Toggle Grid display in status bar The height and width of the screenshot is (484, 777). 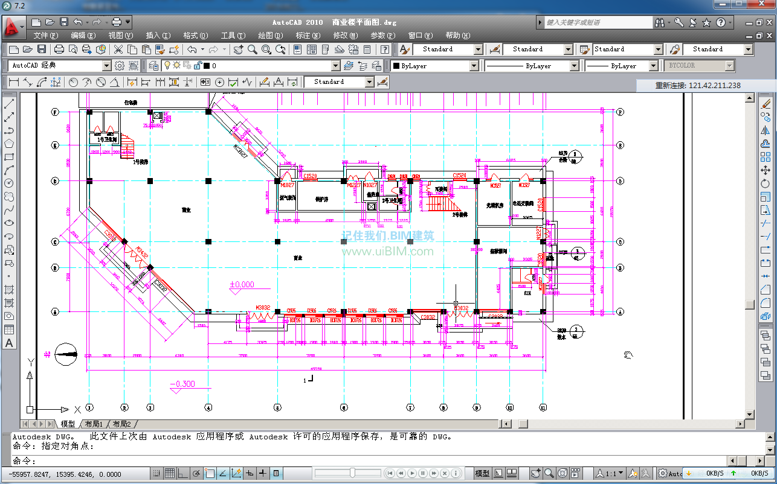(169, 474)
